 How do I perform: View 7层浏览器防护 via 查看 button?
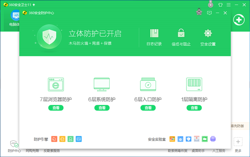point(56,108)
